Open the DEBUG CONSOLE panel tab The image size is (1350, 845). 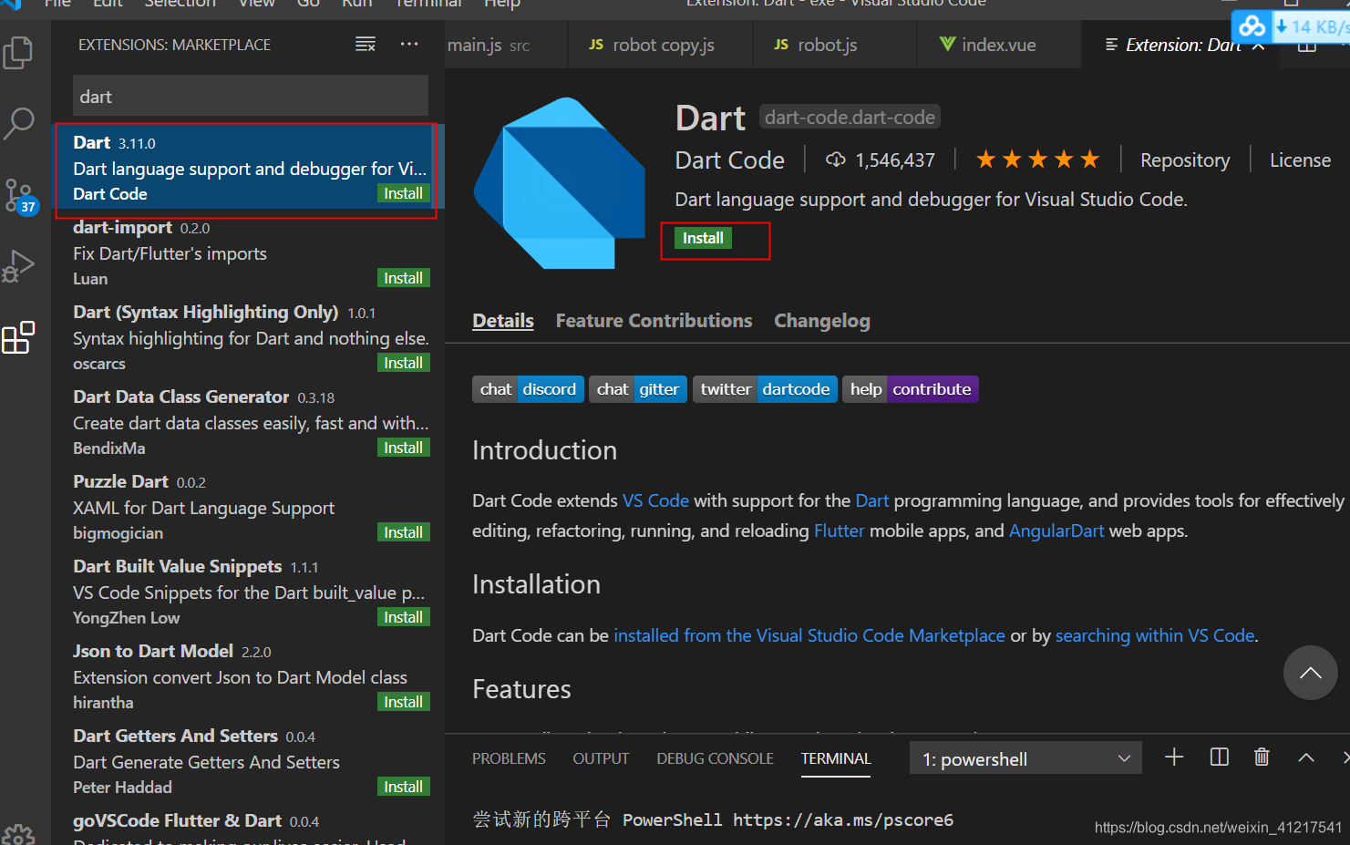click(x=715, y=758)
